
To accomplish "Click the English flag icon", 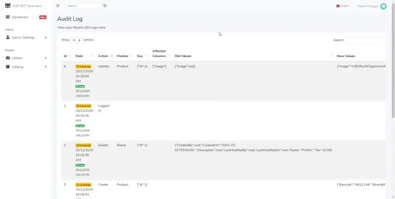I will tap(338, 6).
